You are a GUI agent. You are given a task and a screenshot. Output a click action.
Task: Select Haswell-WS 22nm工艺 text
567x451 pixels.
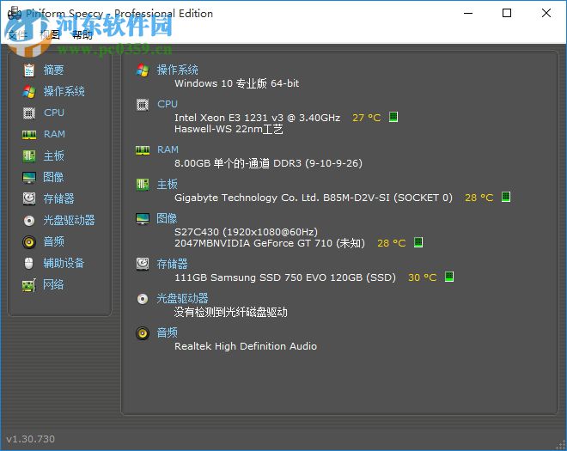[229, 129]
